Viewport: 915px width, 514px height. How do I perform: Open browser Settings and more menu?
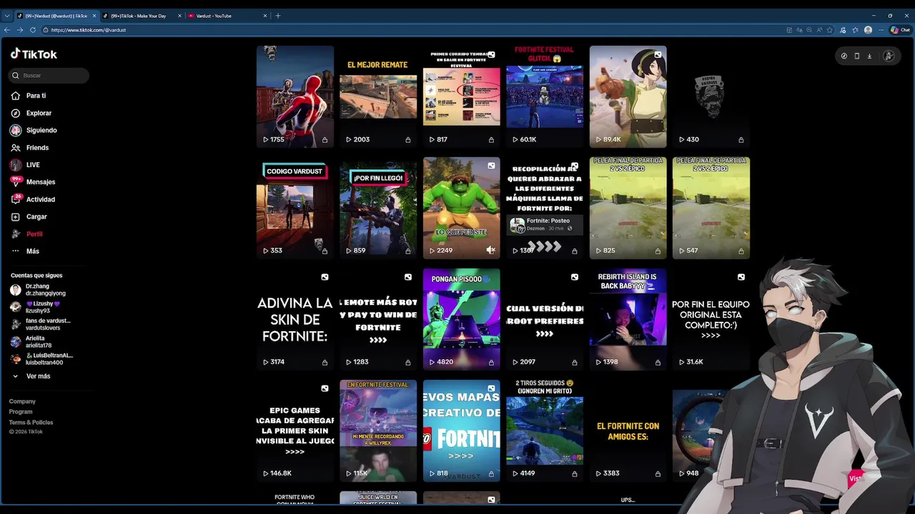(x=881, y=30)
